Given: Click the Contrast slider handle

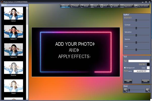Looking at the screenshot, I should click(136, 28).
